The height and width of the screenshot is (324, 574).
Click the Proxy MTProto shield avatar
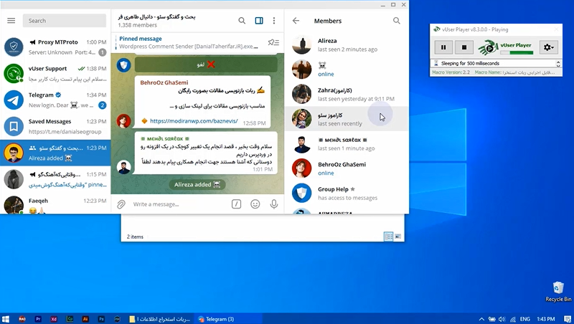[14, 47]
